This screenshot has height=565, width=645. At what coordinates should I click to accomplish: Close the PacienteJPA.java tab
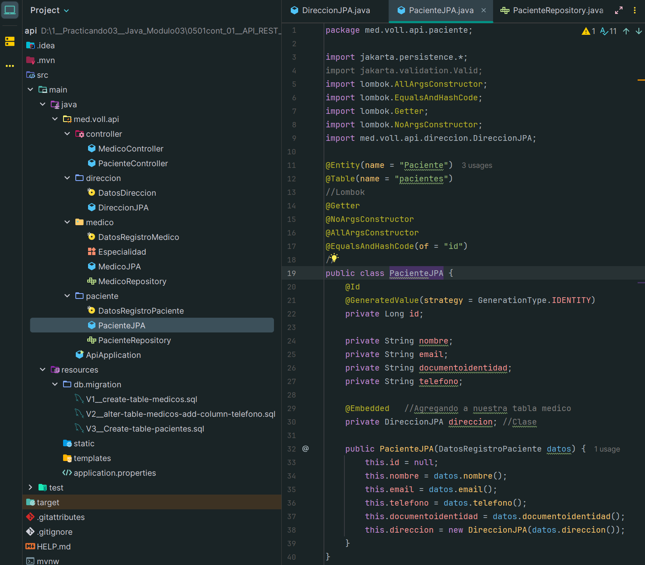click(484, 10)
